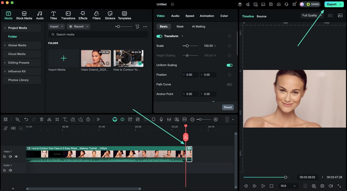
Task: Disable the Uniform Scaling toggle
Action: point(229,65)
